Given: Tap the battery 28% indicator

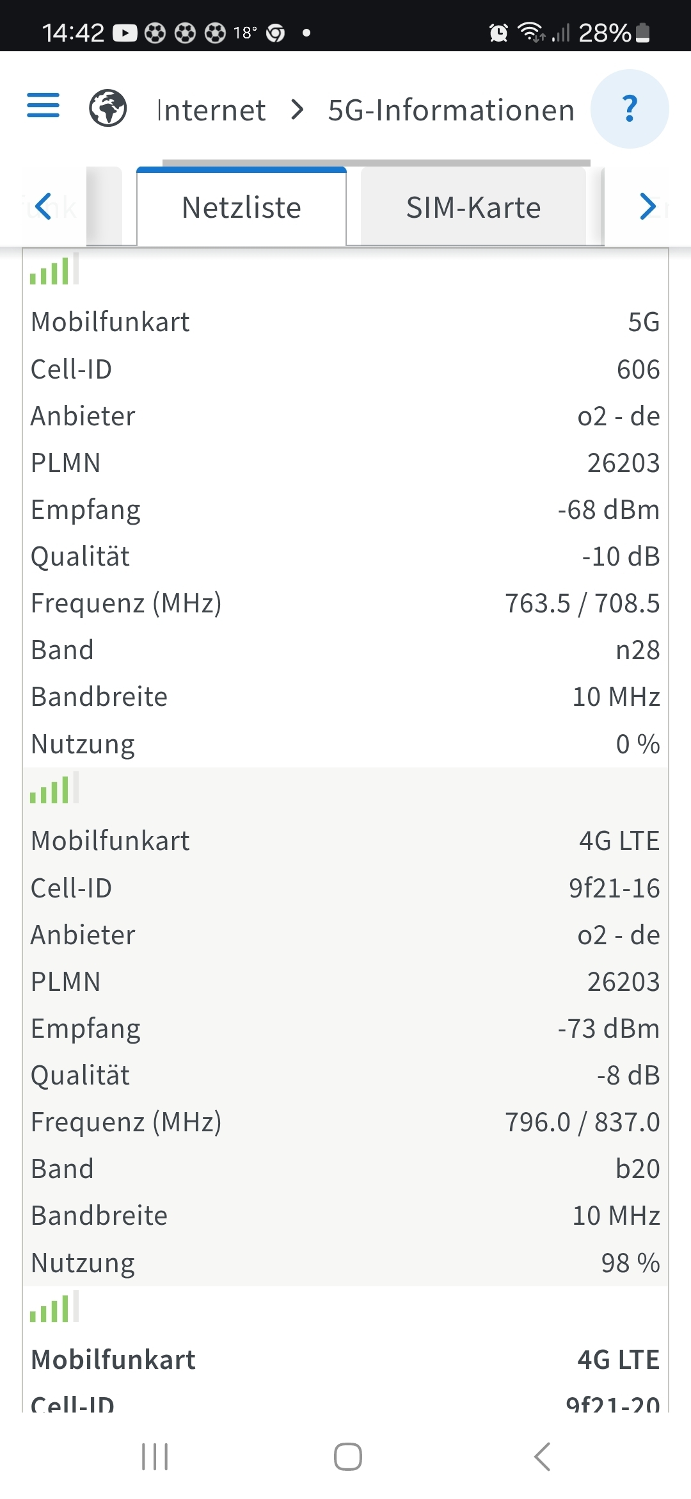Looking at the screenshot, I should click(614, 32).
